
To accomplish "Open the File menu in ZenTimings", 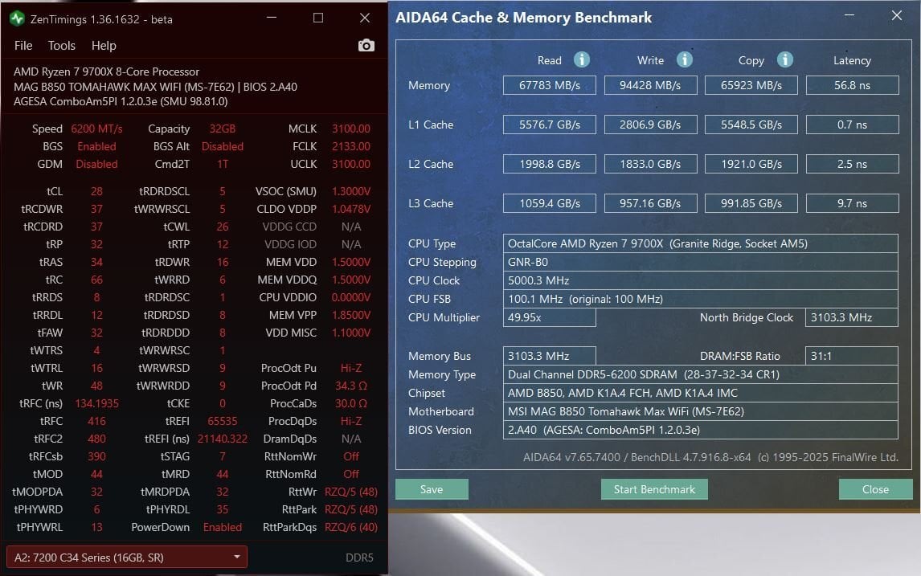I will (23, 45).
